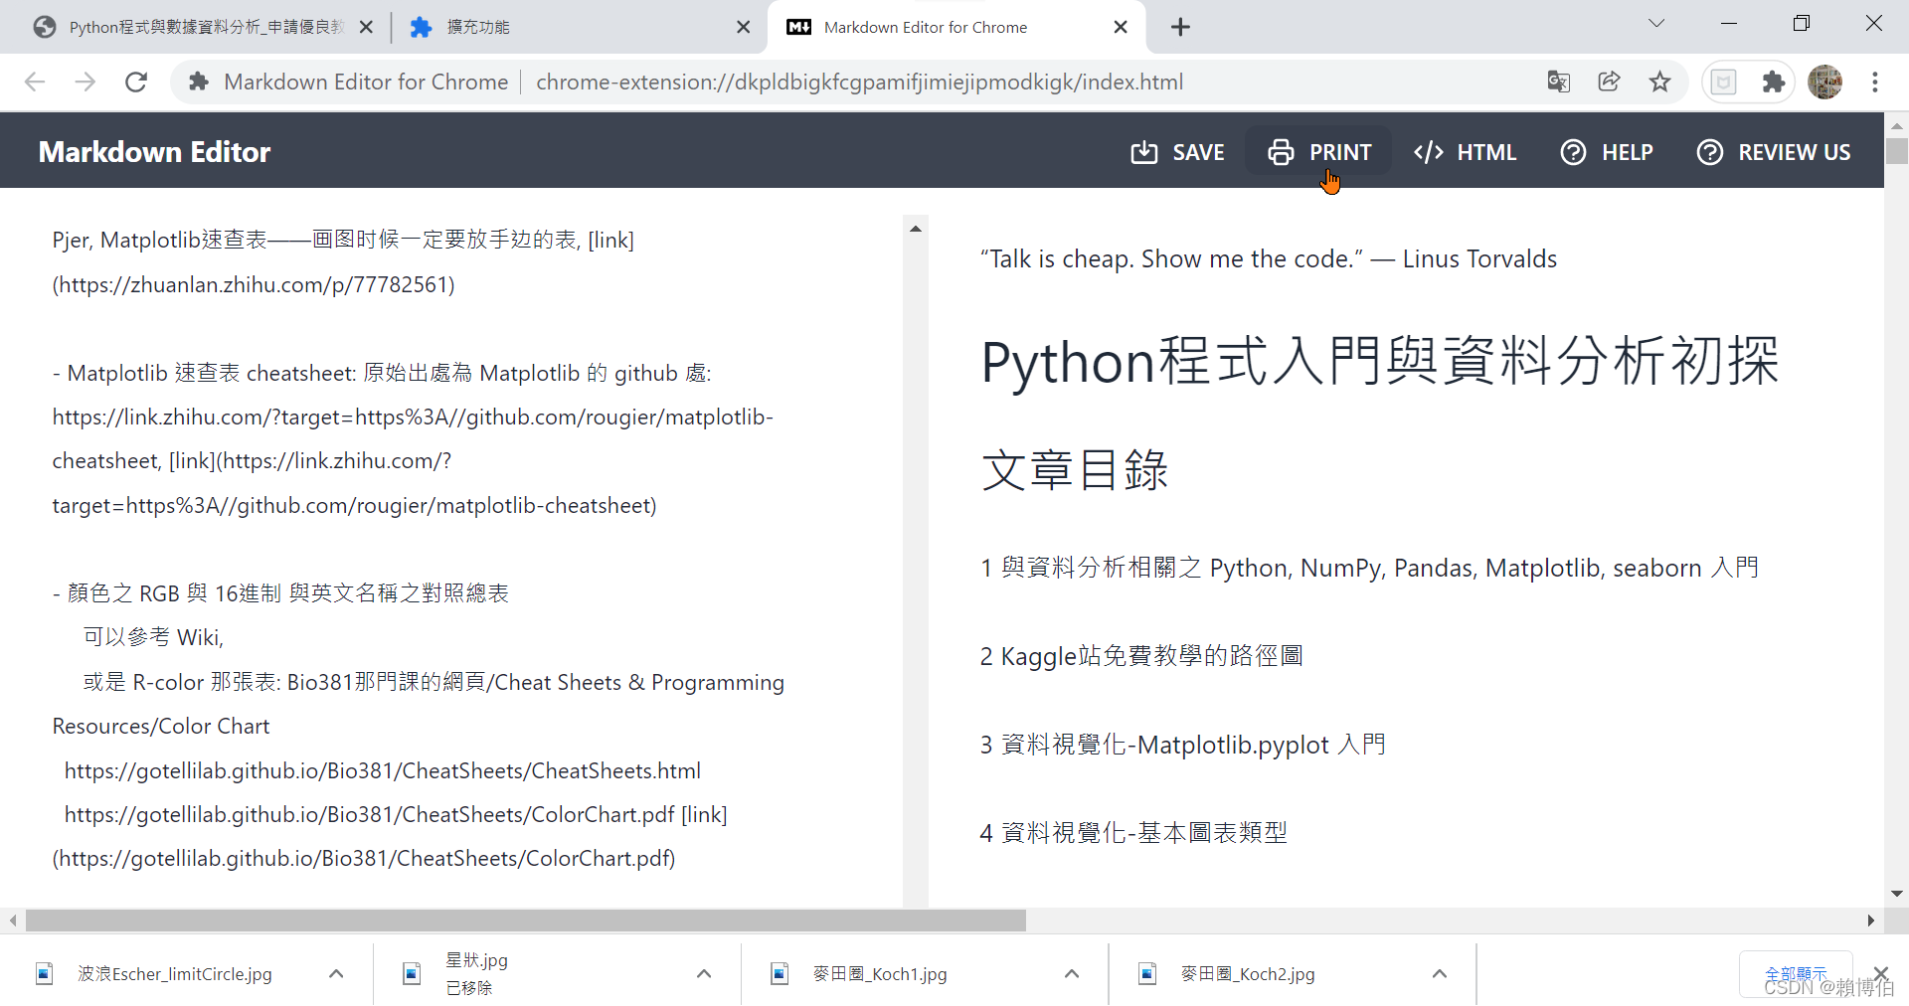1909x1006 pixels.
Task: Close the 擴充功能 tab
Action: (x=743, y=27)
